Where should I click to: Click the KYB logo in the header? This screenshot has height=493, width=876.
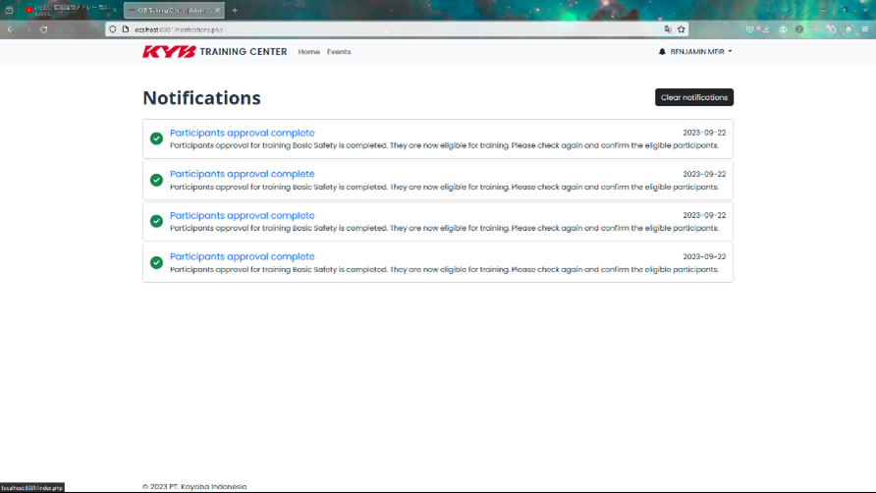[169, 52]
